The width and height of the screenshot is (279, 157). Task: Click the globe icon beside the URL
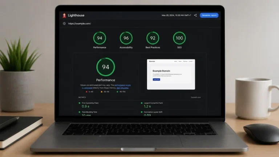[x=64, y=24]
